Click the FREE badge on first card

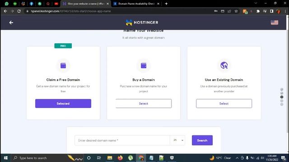pyautogui.click(x=63, y=46)
